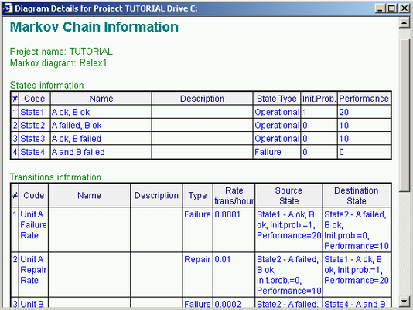Click the Failure state type for State4
Viewport: 413px width, 310px height.
[268, 152]
